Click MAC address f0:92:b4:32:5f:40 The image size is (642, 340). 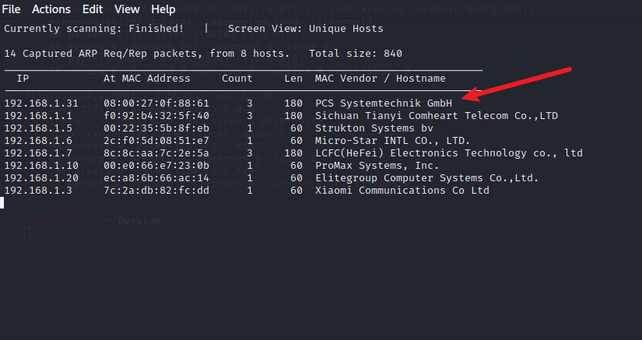click(x=156, y=116)
